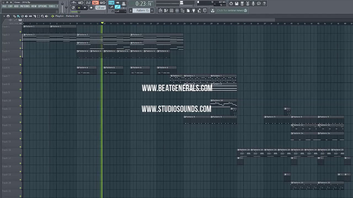Screen dimensions: 353x198
Task: Pause playback with the pause button
Action: pos(79,8)
